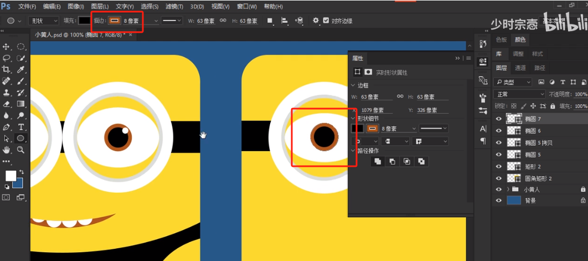Switch to the 通道 tab
Image resolution: width=588 pixels, height=261 pixels.
pyautogui.click(x=520, y=68)
